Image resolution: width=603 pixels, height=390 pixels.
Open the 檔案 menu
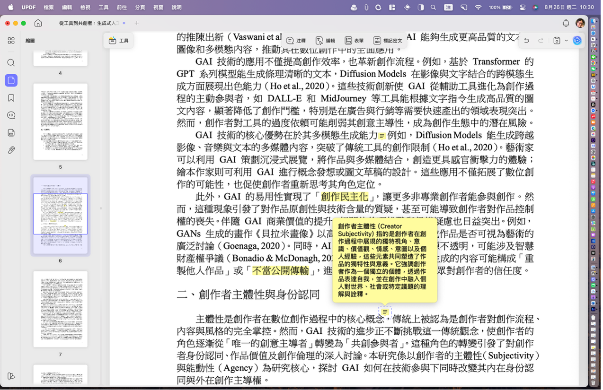[x=49, y=8]
